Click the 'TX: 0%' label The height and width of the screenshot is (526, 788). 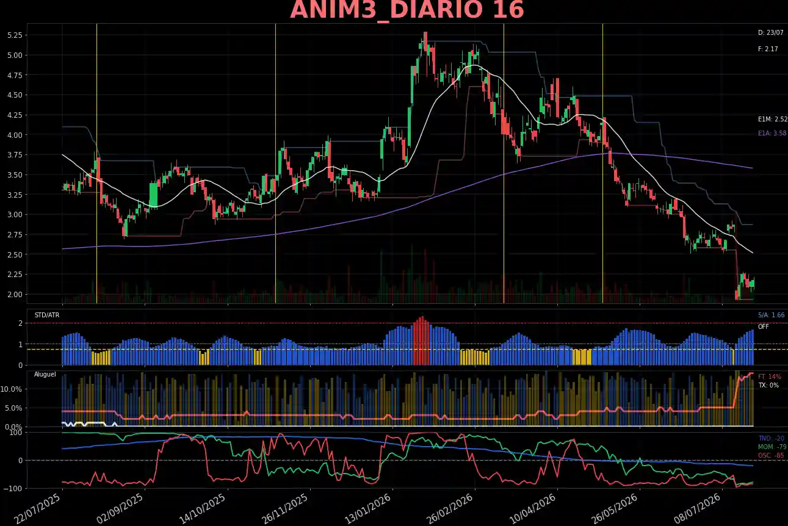pyautogui.click(x=768, y=385)
